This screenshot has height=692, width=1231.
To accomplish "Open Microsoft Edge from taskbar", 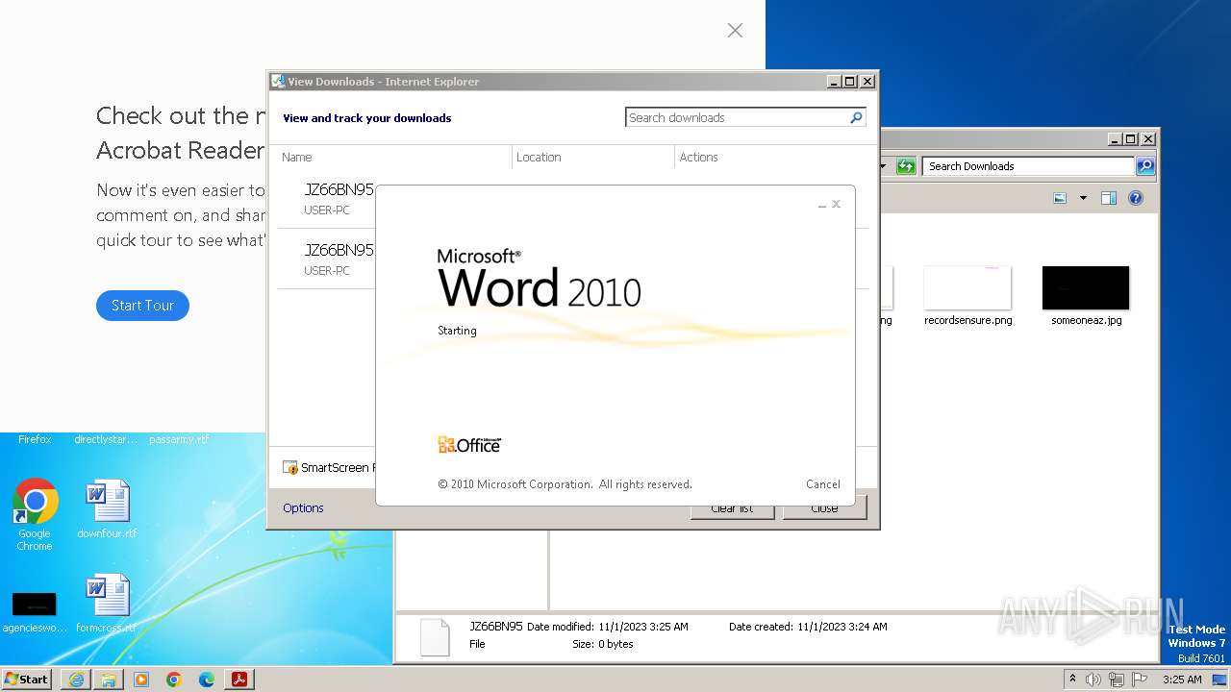I will point(207,680).
